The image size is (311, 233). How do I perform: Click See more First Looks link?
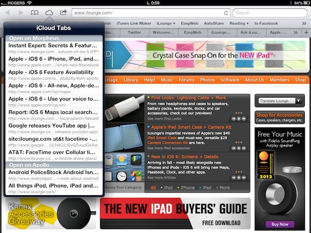164,119
